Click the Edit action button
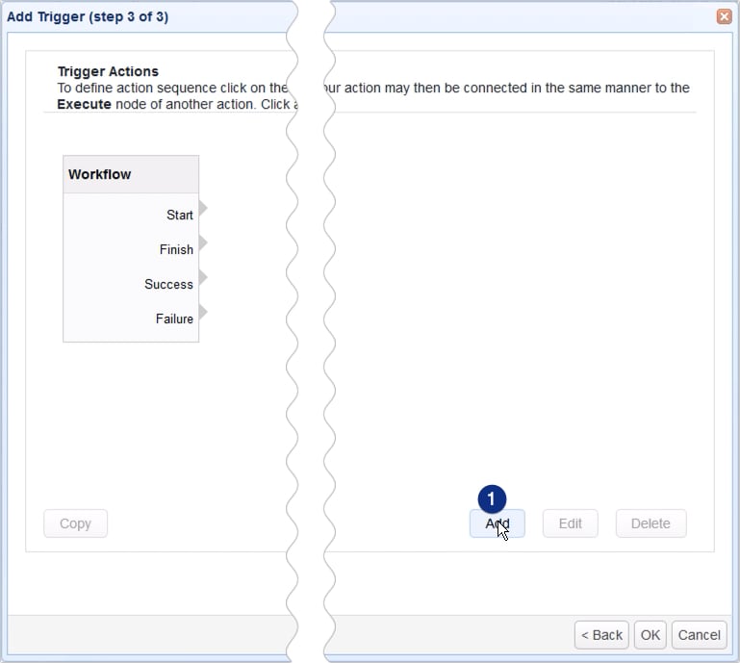Viewport: 740px width, 663px height. pos(571,523)
